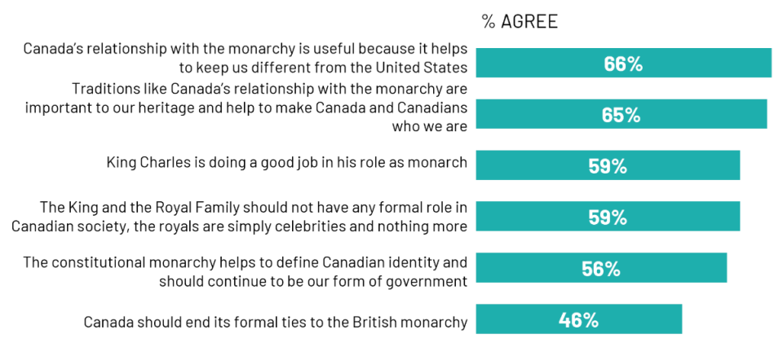The width and height of the screenshot is (783, 356).
Task: Select the 46% end formal ties bar
Action: [x=579, y=319]
